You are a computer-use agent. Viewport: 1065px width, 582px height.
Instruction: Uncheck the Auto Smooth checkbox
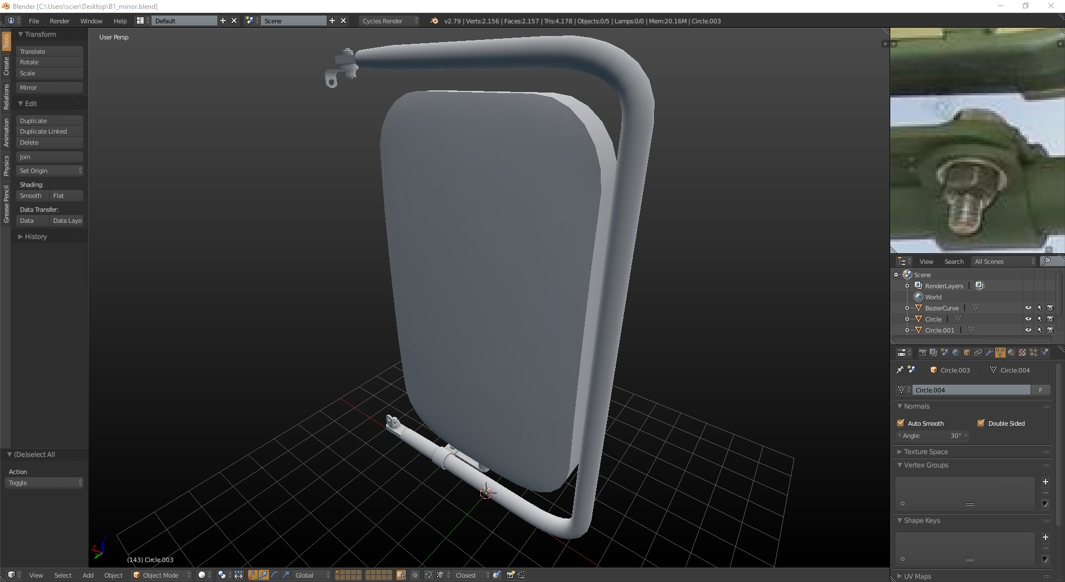tap(901, 423)
